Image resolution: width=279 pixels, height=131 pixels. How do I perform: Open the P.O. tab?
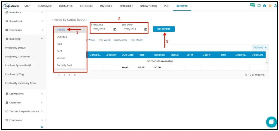pos(167,6)
